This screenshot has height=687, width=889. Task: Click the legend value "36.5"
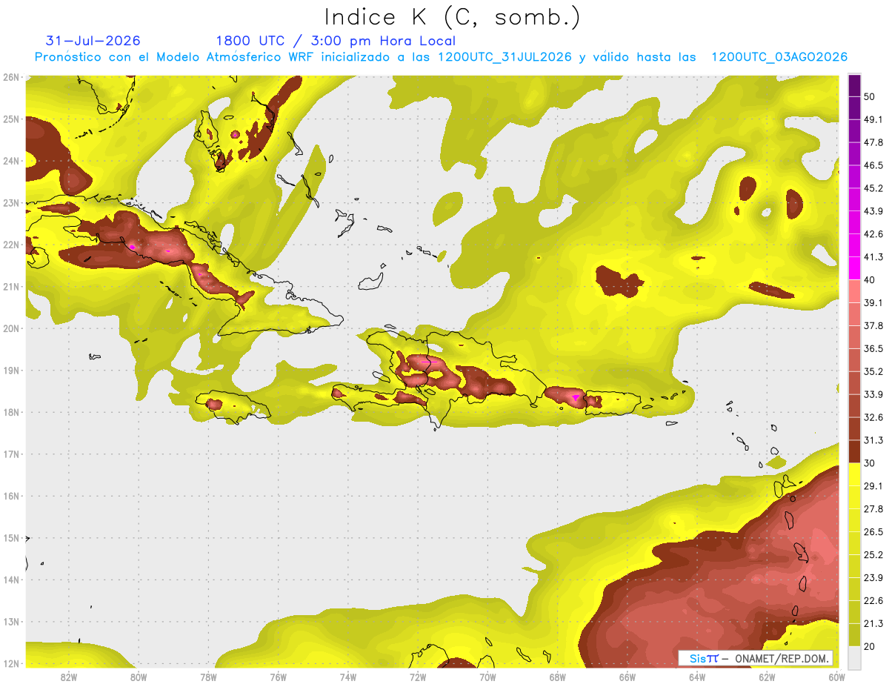pyautogui.click(x=873, y=348)
